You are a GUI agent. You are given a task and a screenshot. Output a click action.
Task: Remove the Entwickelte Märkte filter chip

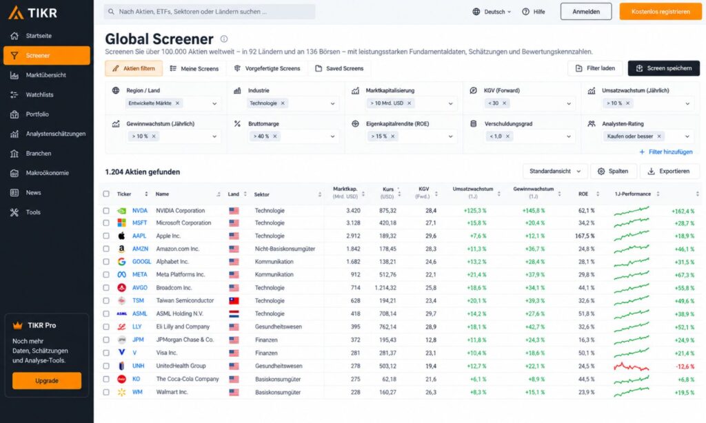pyautogui.click(x=177, y=103)
